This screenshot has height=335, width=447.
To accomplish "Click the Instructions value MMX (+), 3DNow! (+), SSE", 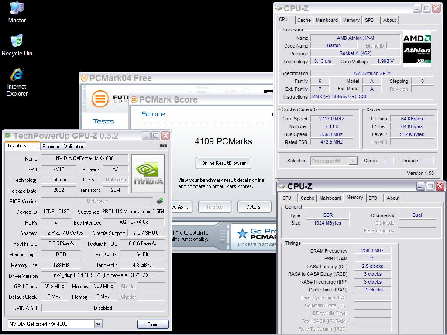I will coord(372,96).
